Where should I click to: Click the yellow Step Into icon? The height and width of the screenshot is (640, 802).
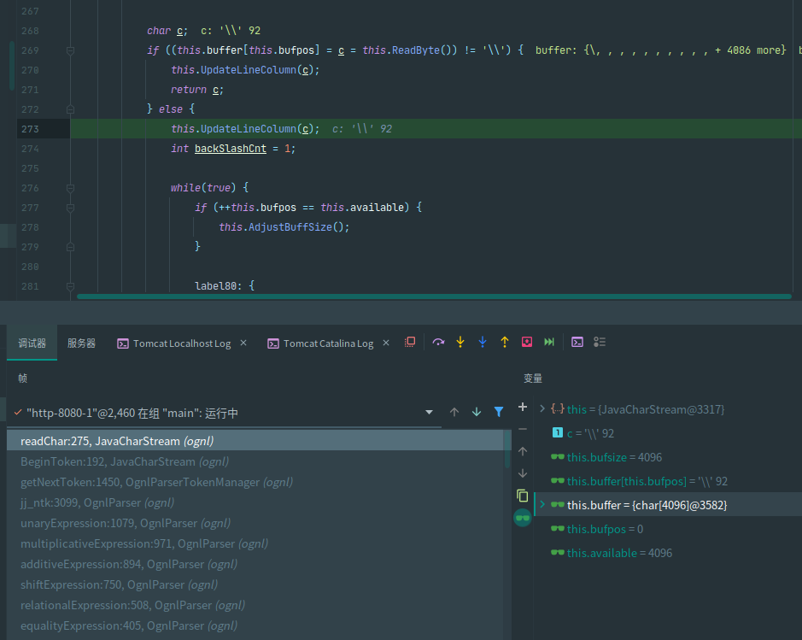click(x=460, y=342)
